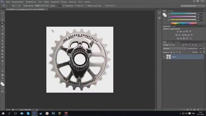
Task: Click the color spectrum ramp
Action: click(x=184, y=24)
